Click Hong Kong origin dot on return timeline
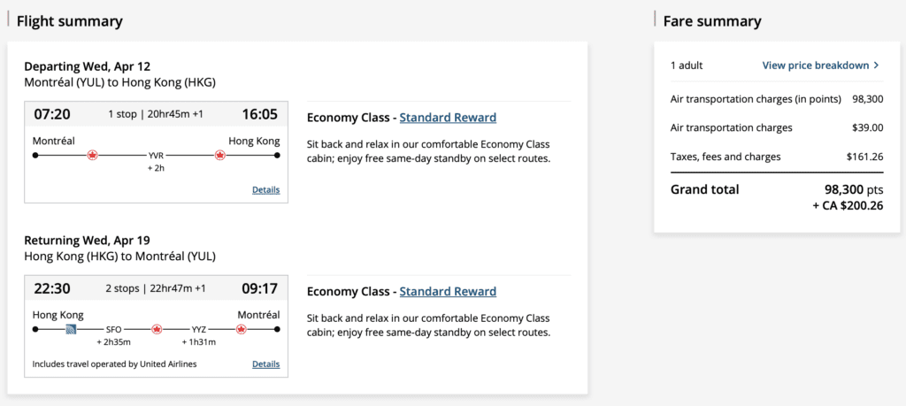The image size is (906, 406). 35,329
